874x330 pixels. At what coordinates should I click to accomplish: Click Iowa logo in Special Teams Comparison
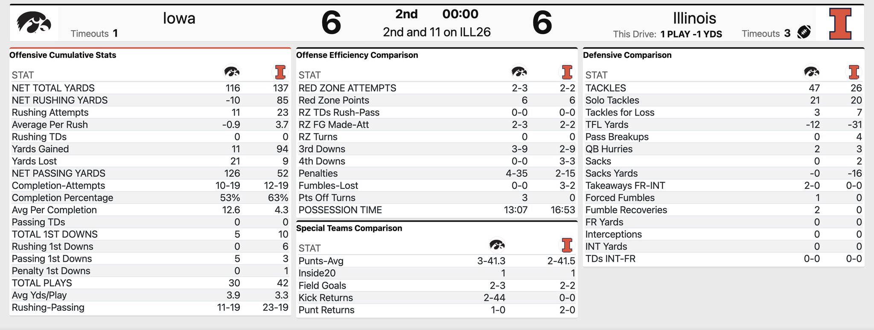[x=497, y=245]
